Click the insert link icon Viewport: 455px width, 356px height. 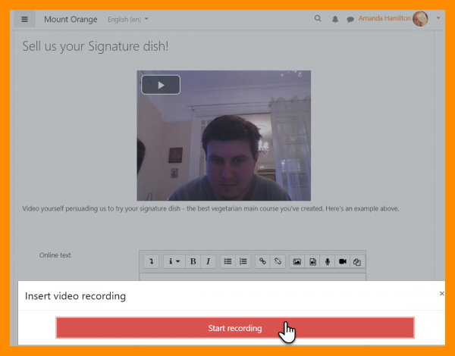coord(262,261)
